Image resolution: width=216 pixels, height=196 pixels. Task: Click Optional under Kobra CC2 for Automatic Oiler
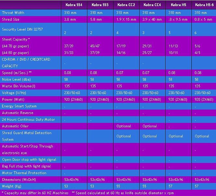pos(124,126)
